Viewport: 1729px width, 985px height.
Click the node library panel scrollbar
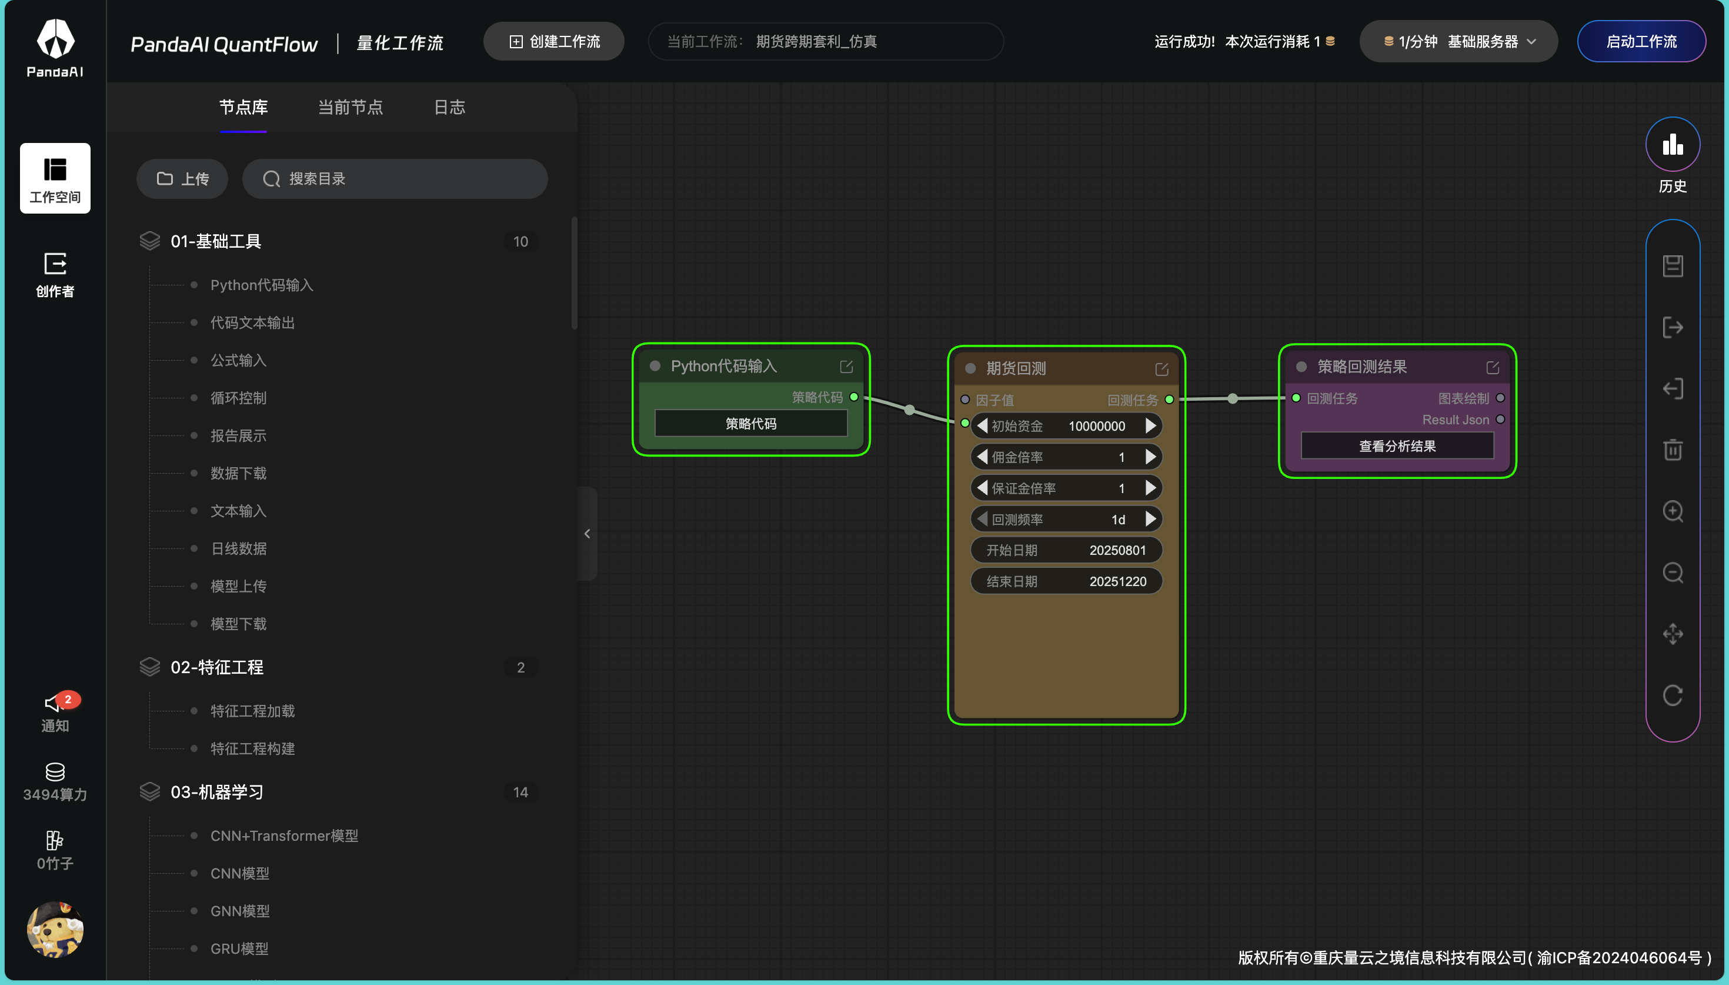574,273
